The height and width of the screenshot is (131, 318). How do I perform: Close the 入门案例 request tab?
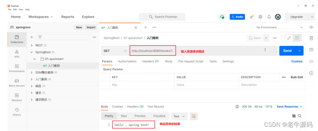[x=136, y=28]
